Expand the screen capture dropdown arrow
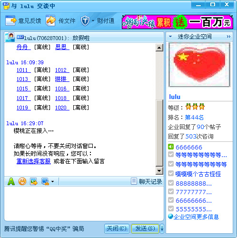The image size is (237, 238). [x=52, y=181]
